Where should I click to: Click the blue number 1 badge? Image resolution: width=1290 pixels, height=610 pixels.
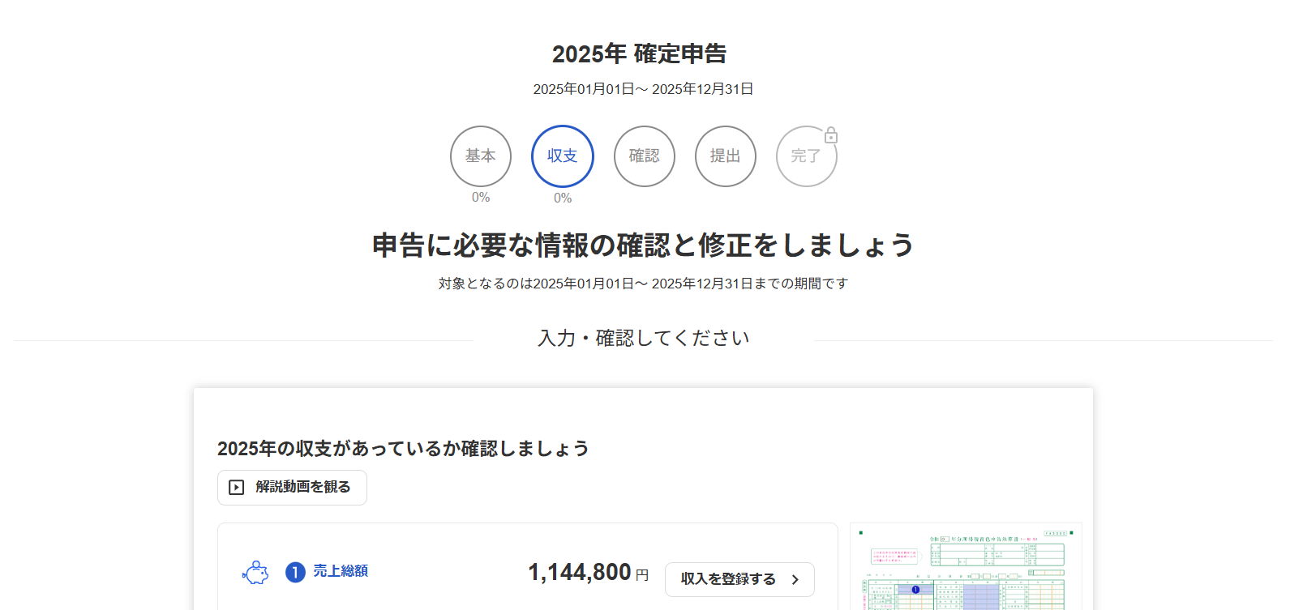click(x=295, y=573)
